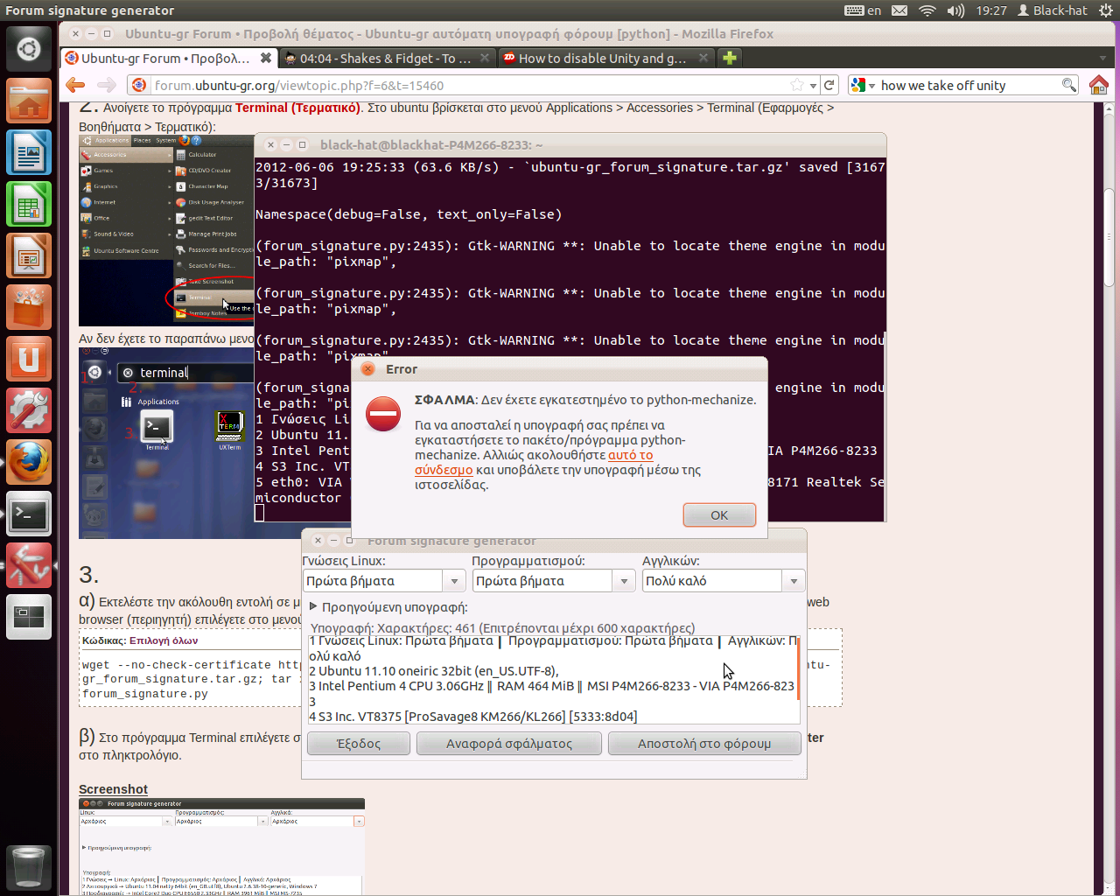The width and height of the screenshot is (1120, 896).
Task: Open Γνώσεις Linux dropdown
Action: [454, 581]
